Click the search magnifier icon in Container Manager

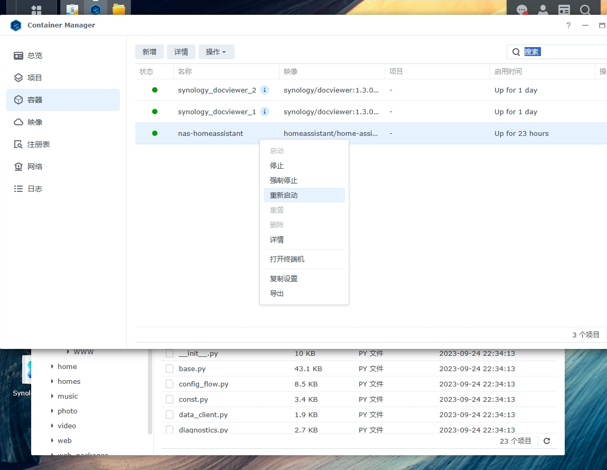coord(516,52)
